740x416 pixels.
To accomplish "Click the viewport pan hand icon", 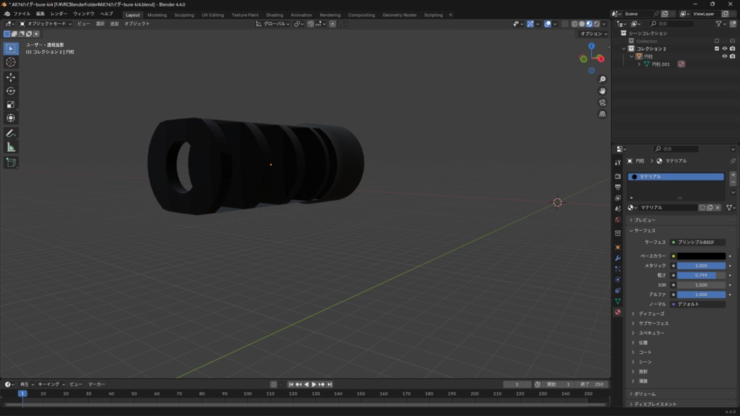I will tap(602, 90).
